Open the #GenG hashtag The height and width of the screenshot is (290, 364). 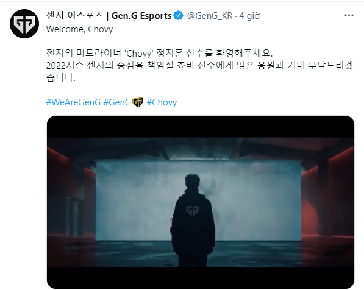point(117,102)
